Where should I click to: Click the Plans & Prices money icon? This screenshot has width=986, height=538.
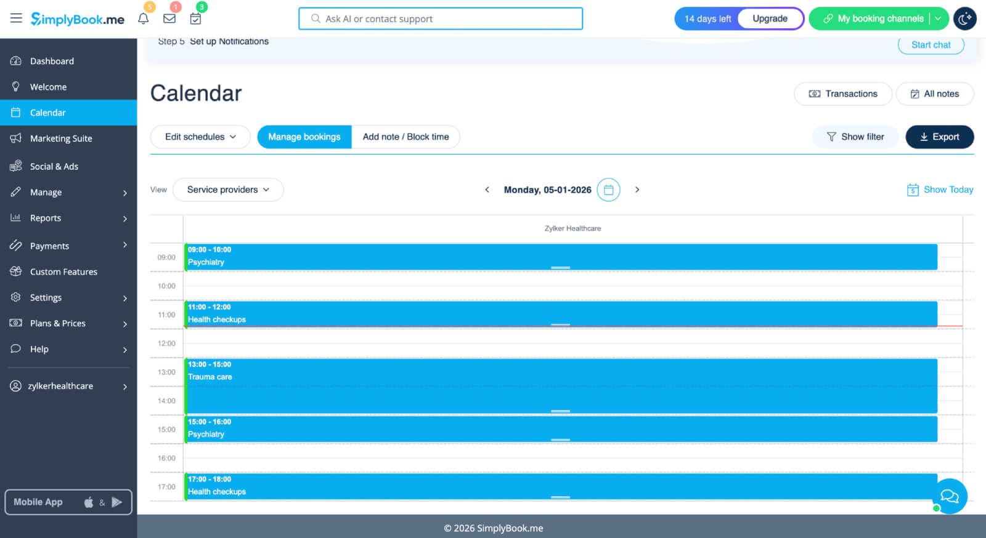[x=16, y=323]
